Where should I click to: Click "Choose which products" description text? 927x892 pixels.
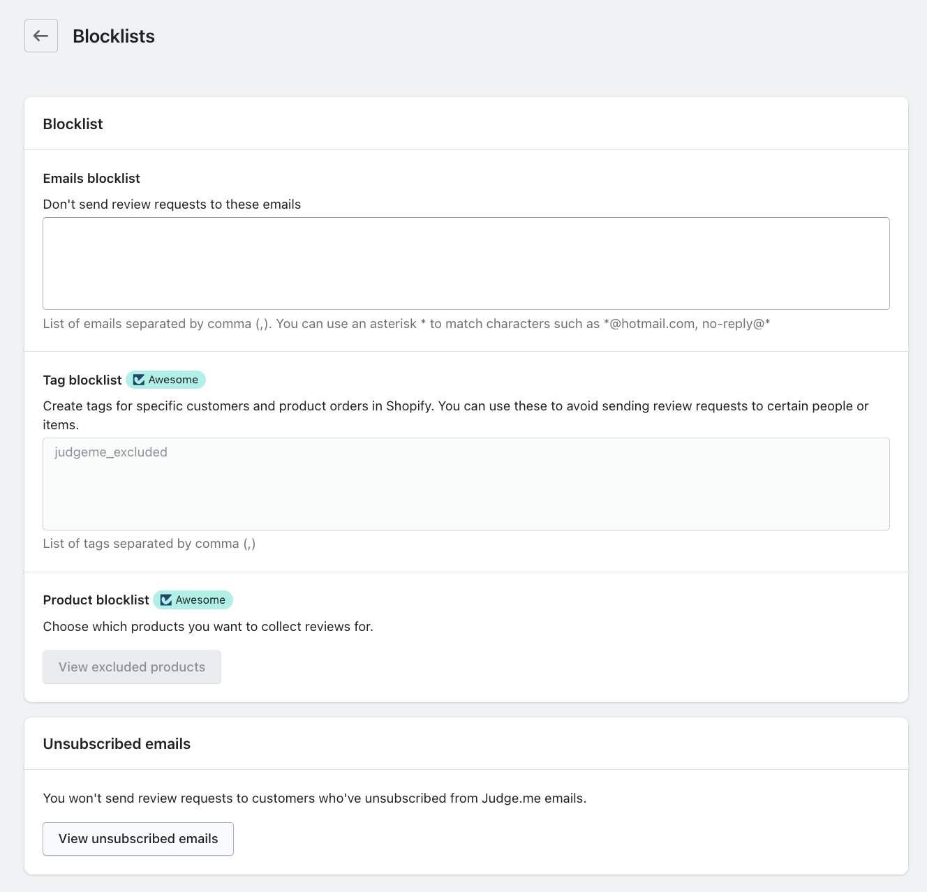[208, 627]
